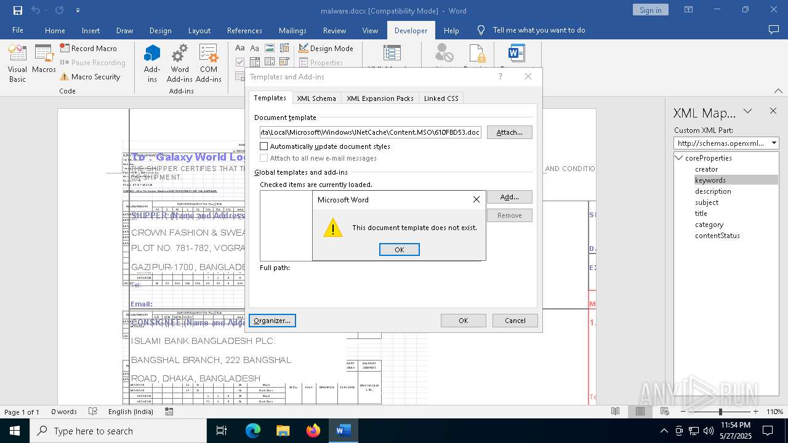Open COM Add-ins dialog
Screen dimensions: 788x443
(209, 63)
